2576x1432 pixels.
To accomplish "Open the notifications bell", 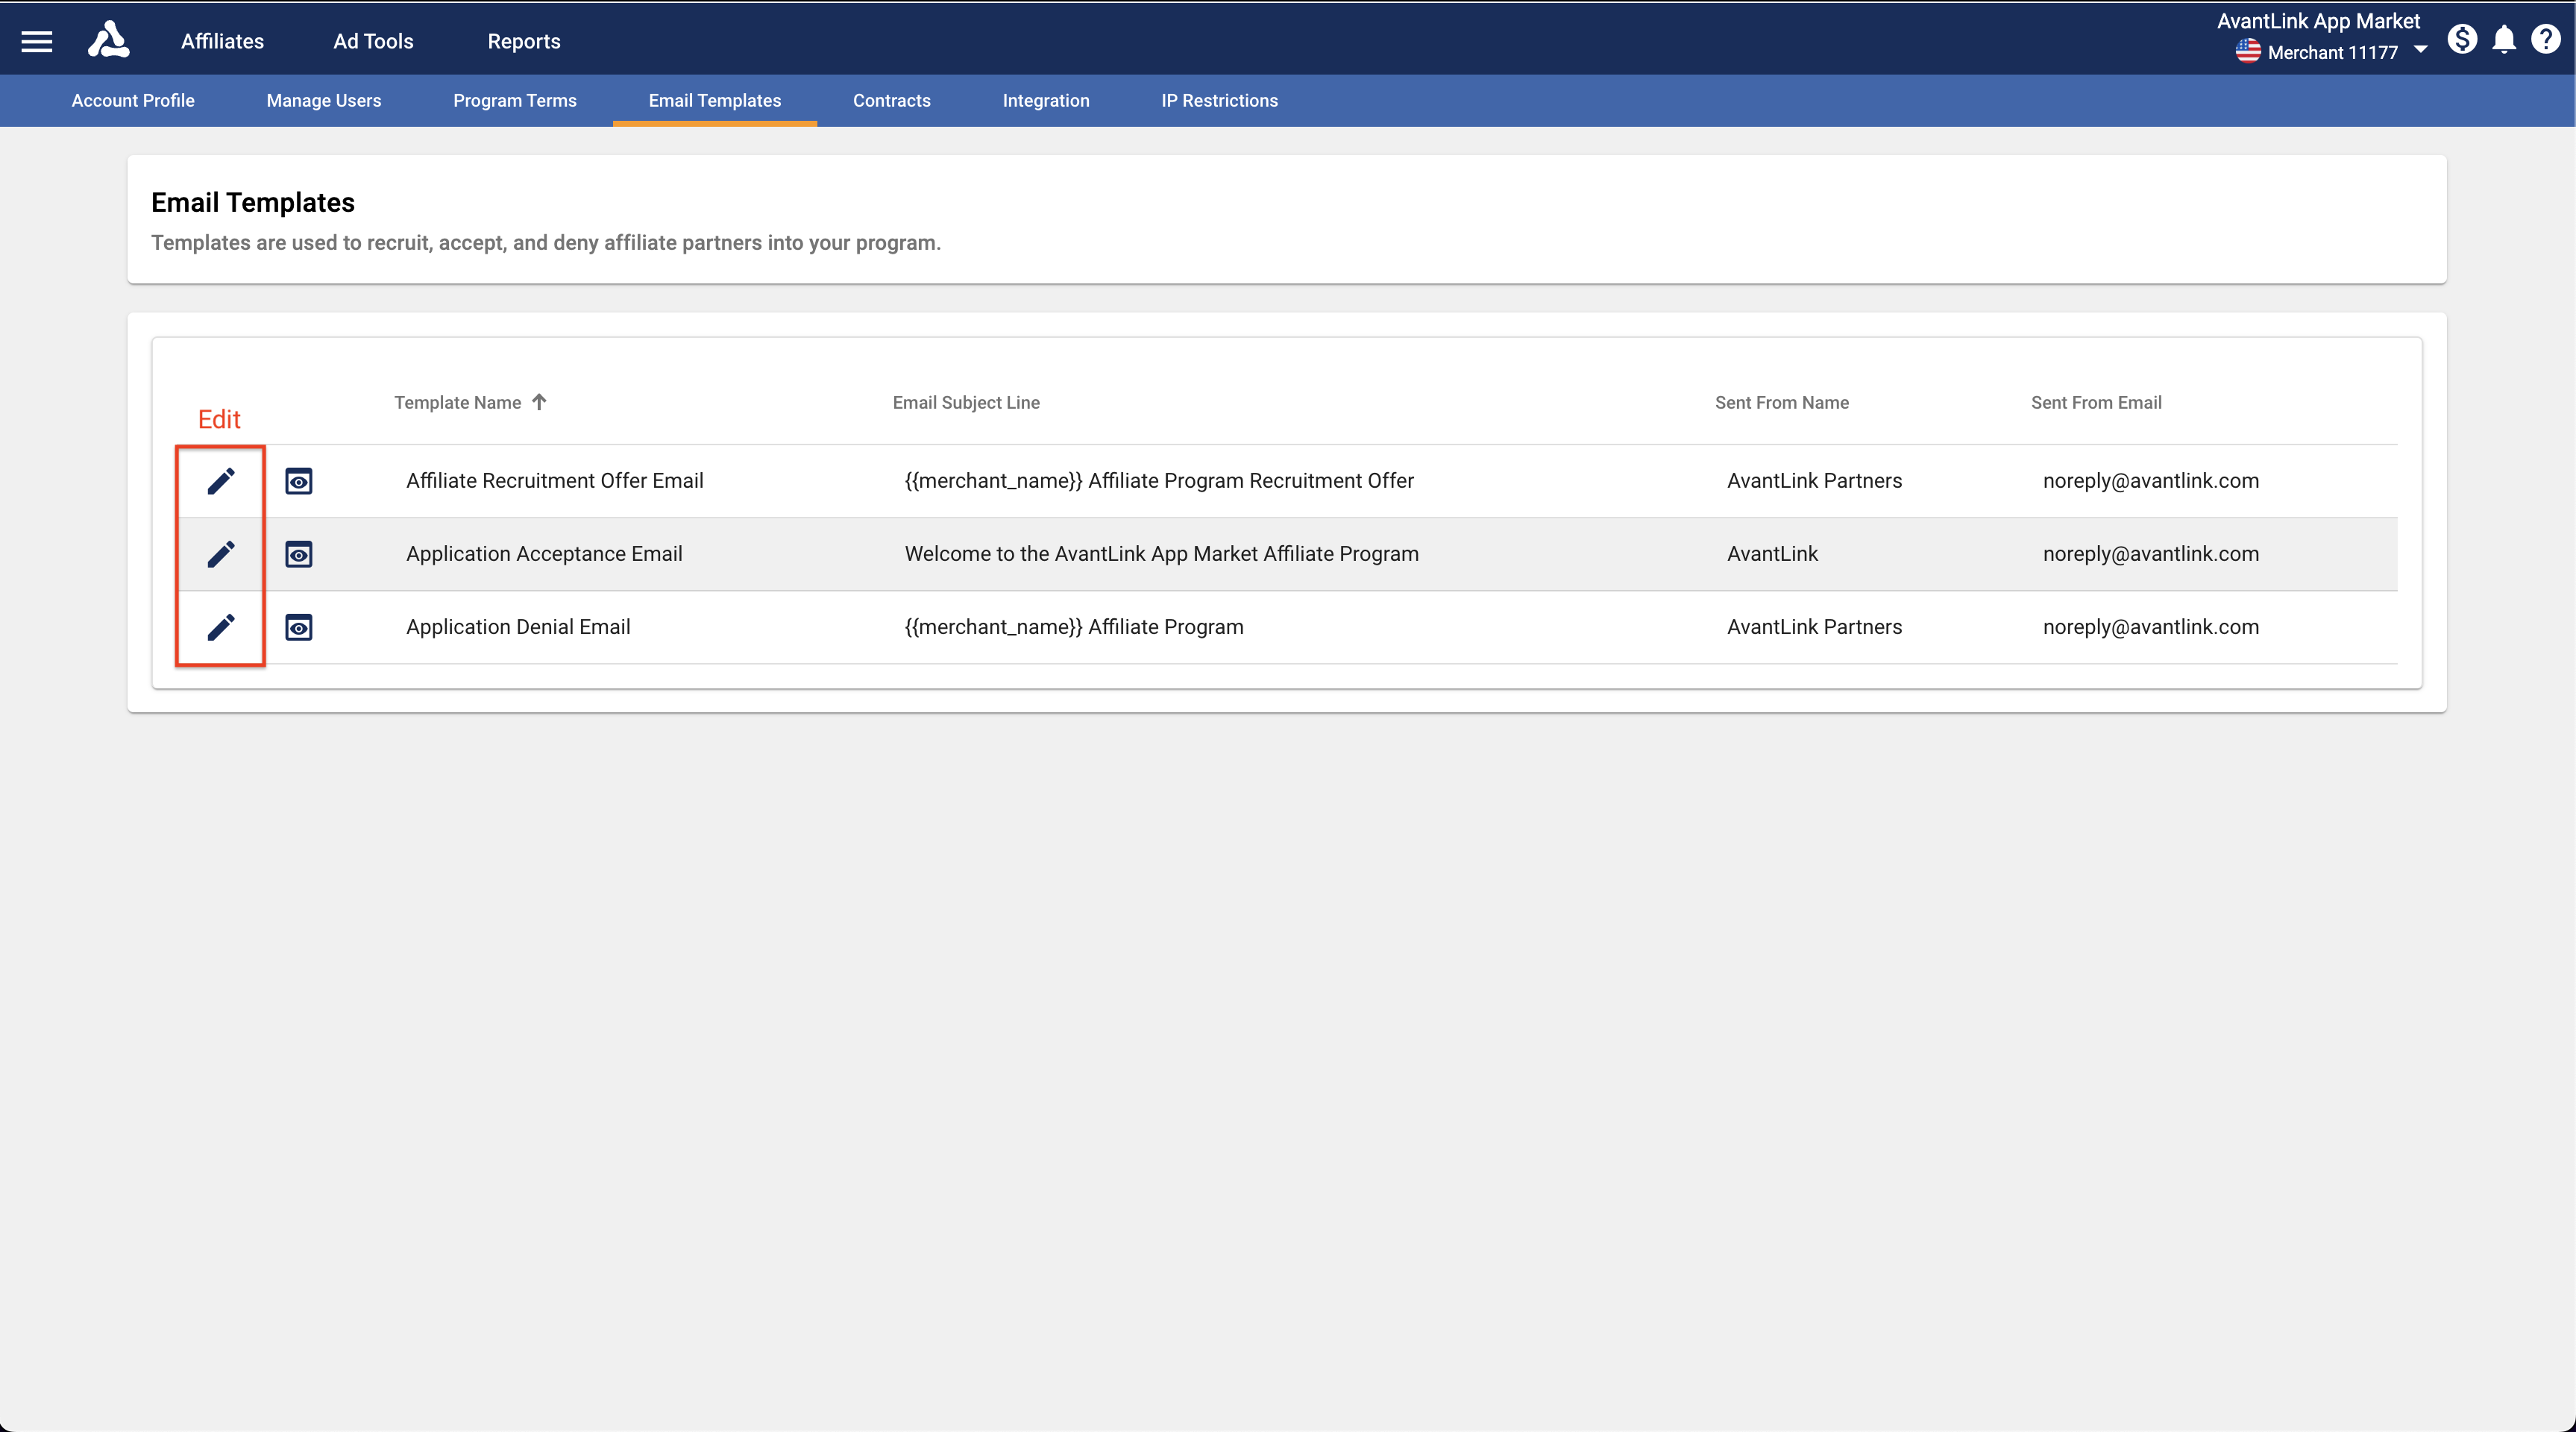I will 2504,40.
